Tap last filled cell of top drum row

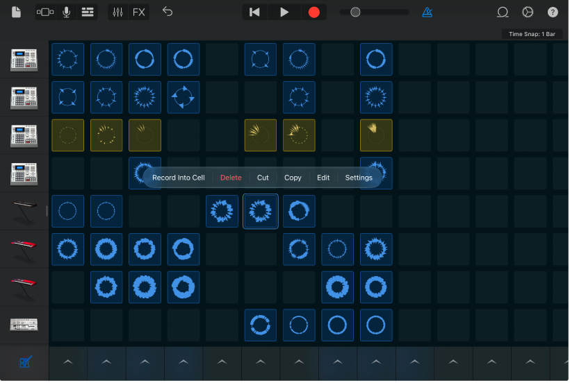pyautogui.click(x=376, y=59)
